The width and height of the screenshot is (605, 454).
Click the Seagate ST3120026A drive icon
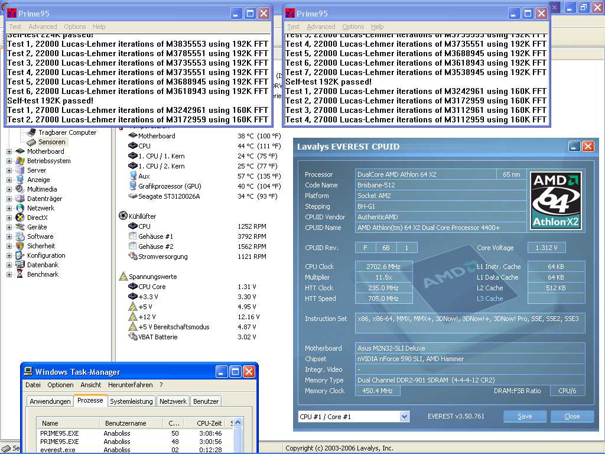(133, 196)
